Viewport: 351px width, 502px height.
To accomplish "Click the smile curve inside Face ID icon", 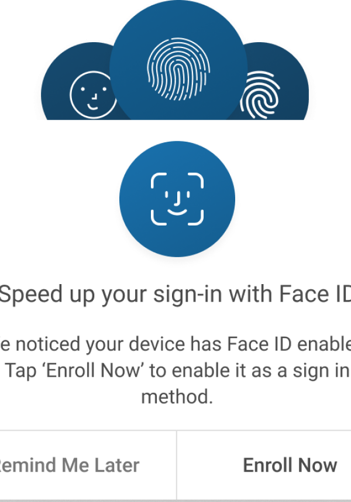I will coord(177,212).
